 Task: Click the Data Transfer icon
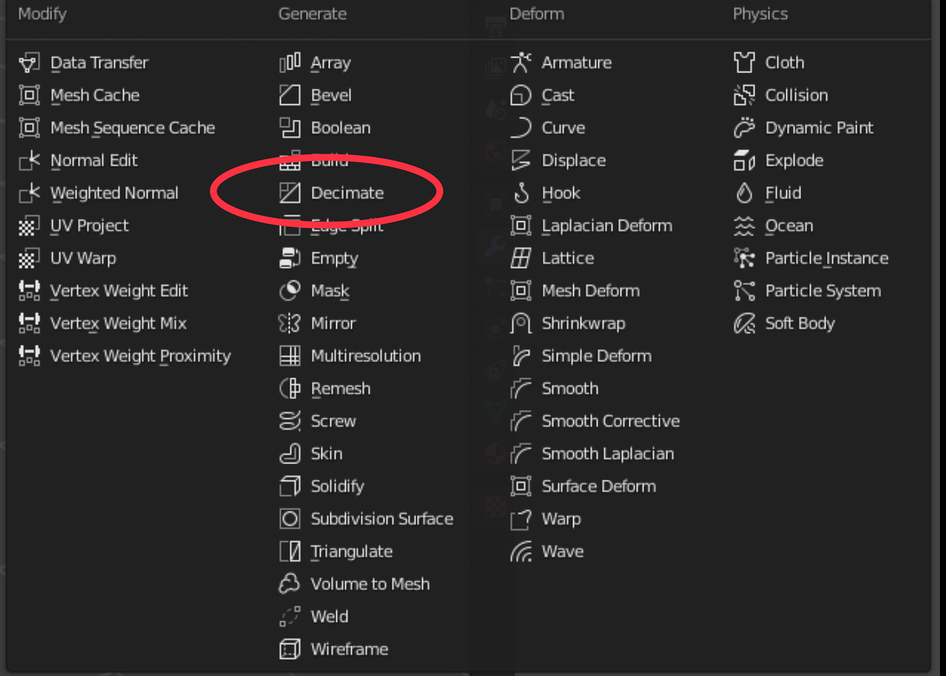click(x=29, y=62)
